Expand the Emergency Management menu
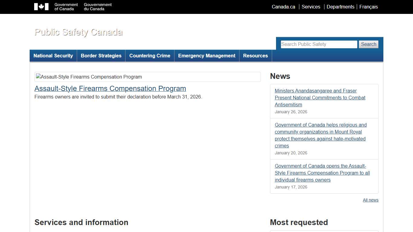The height and width of the screenshot is (232, 413). pyautogui.click(x=207, y=56)
